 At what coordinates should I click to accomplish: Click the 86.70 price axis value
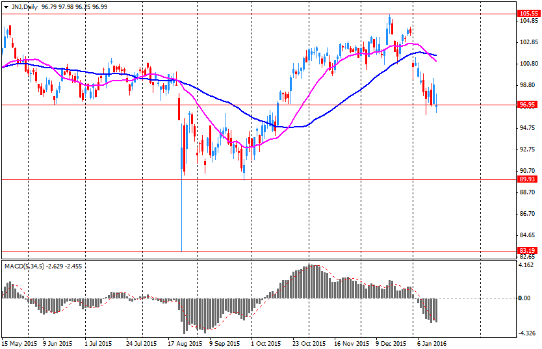528,214
